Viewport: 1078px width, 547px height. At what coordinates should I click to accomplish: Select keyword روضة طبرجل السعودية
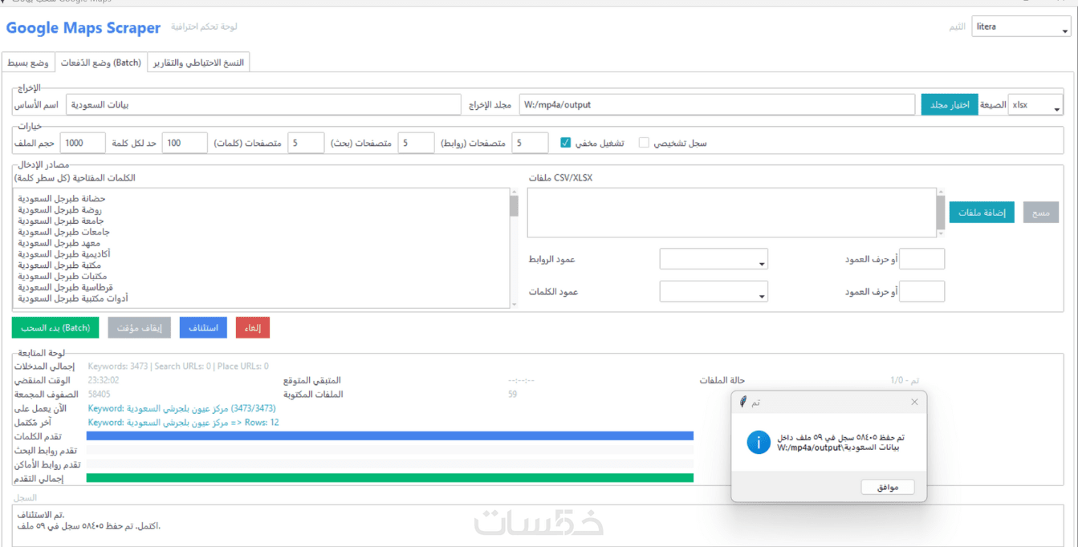coord(61,209)
